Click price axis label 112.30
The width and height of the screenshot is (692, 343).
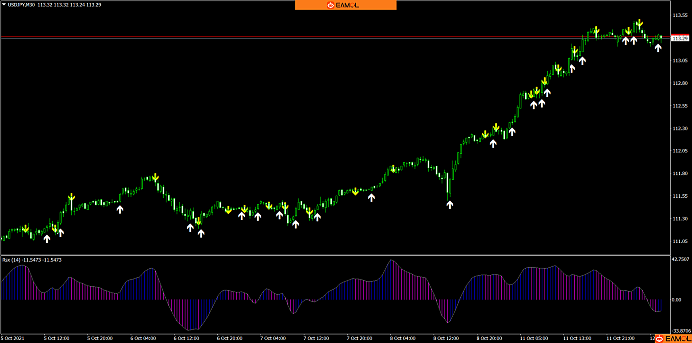click(680, 128)
